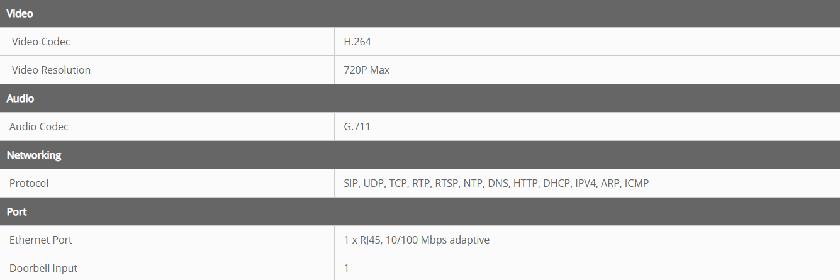Click the Video section header
This screenshot has width=840, height=280.
(20, 13)
